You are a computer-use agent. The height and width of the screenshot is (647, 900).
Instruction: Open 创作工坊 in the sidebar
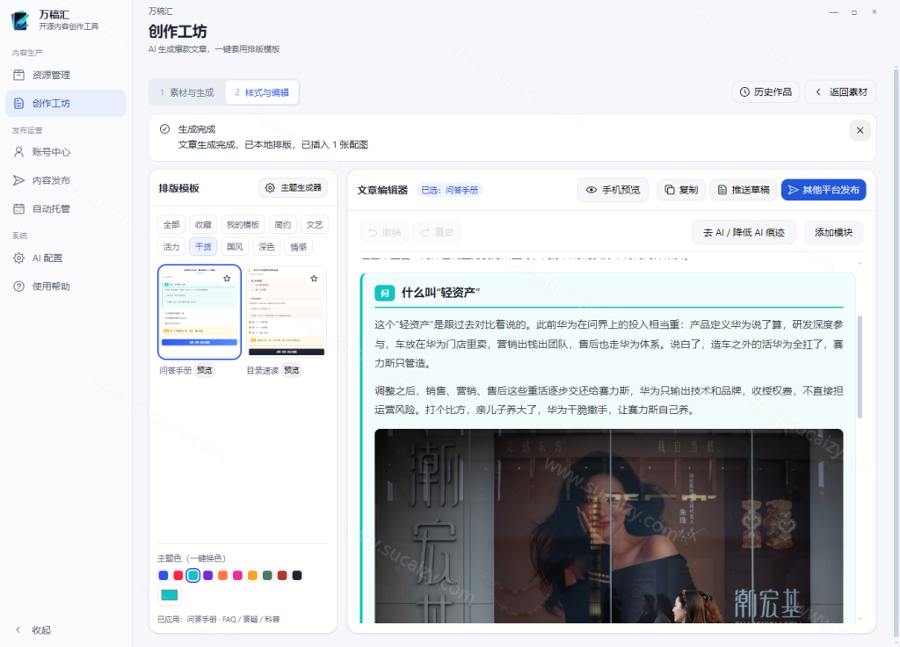[x=65, y=104]
